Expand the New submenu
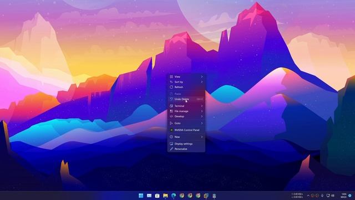 click(x=186, y=137)
